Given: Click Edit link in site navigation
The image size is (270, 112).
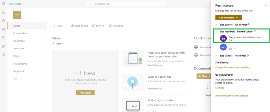Looking at the screenshot, I should coord(15,79).
